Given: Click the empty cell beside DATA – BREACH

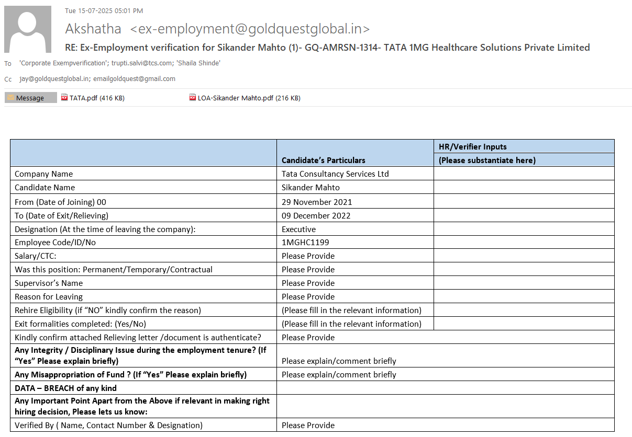Looking at the screenshot, I should point(445,388).
